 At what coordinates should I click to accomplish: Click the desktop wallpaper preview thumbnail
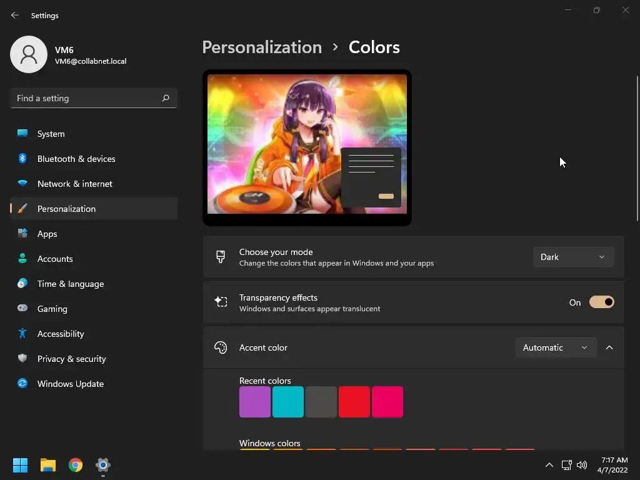click(x=307, y=147)
